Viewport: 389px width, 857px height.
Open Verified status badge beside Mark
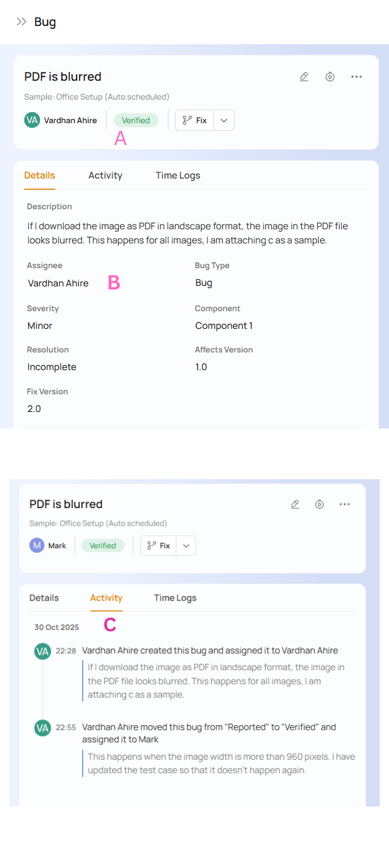(x=103, y=545)
